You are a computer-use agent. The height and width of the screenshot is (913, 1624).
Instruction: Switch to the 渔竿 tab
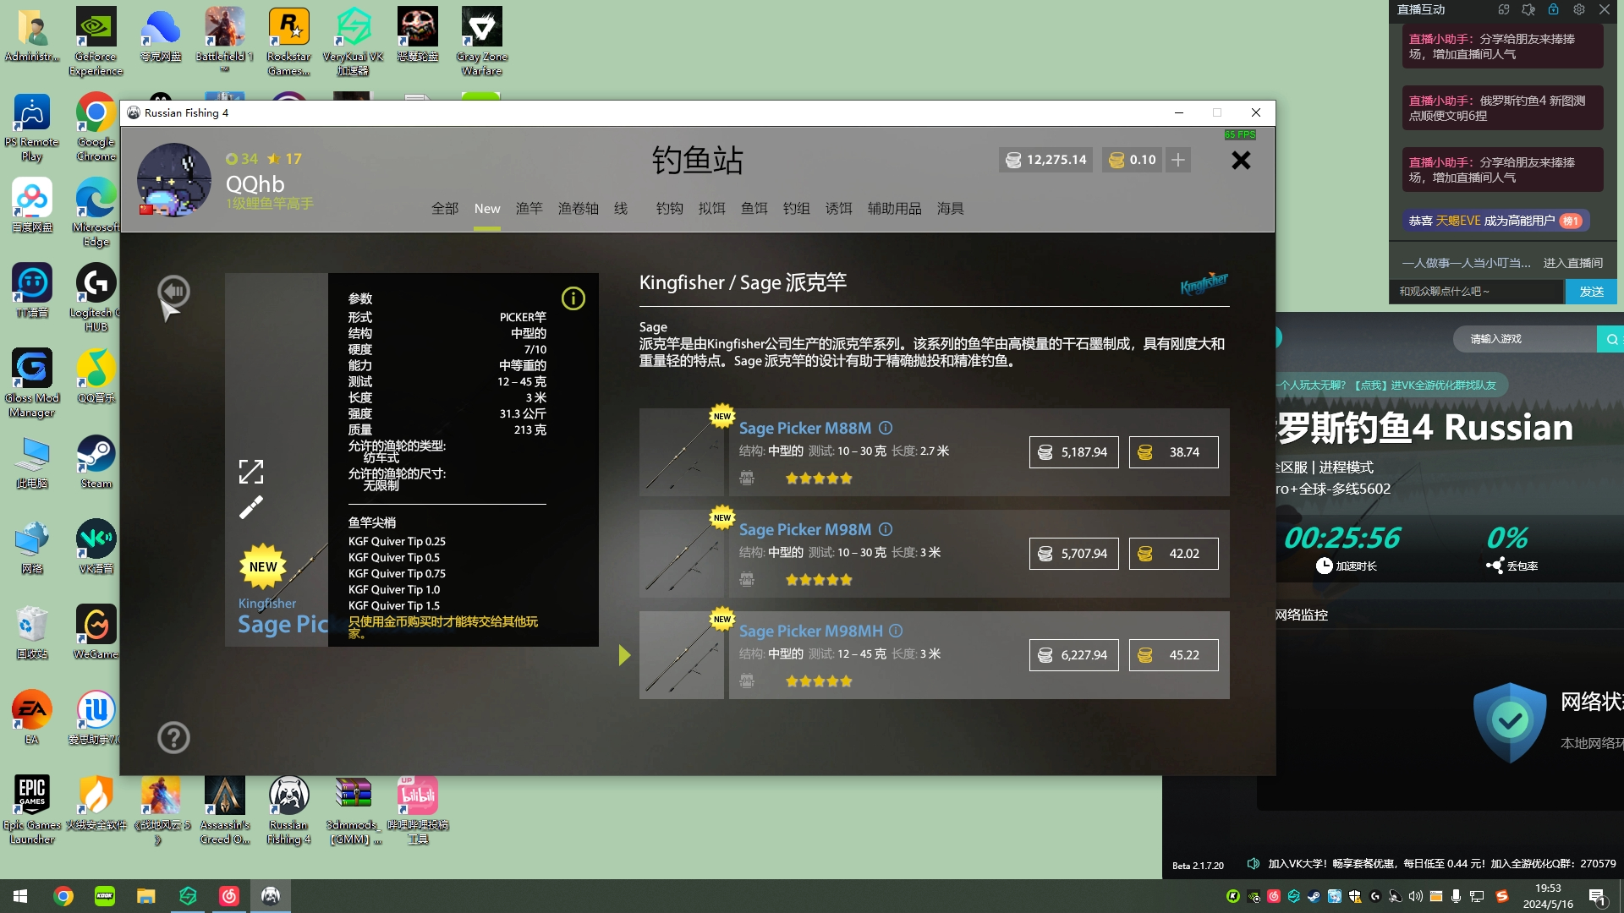pyautogui.click(x=529, y=209)
